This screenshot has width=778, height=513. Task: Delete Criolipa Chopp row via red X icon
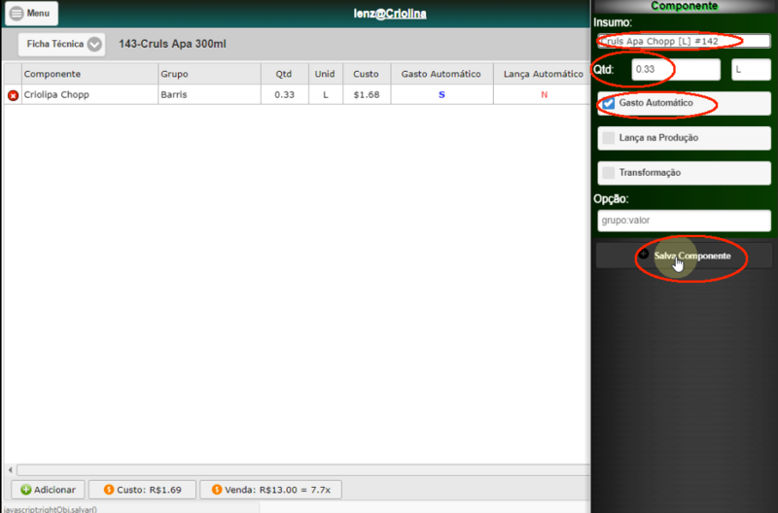click(x=13, y=95)
